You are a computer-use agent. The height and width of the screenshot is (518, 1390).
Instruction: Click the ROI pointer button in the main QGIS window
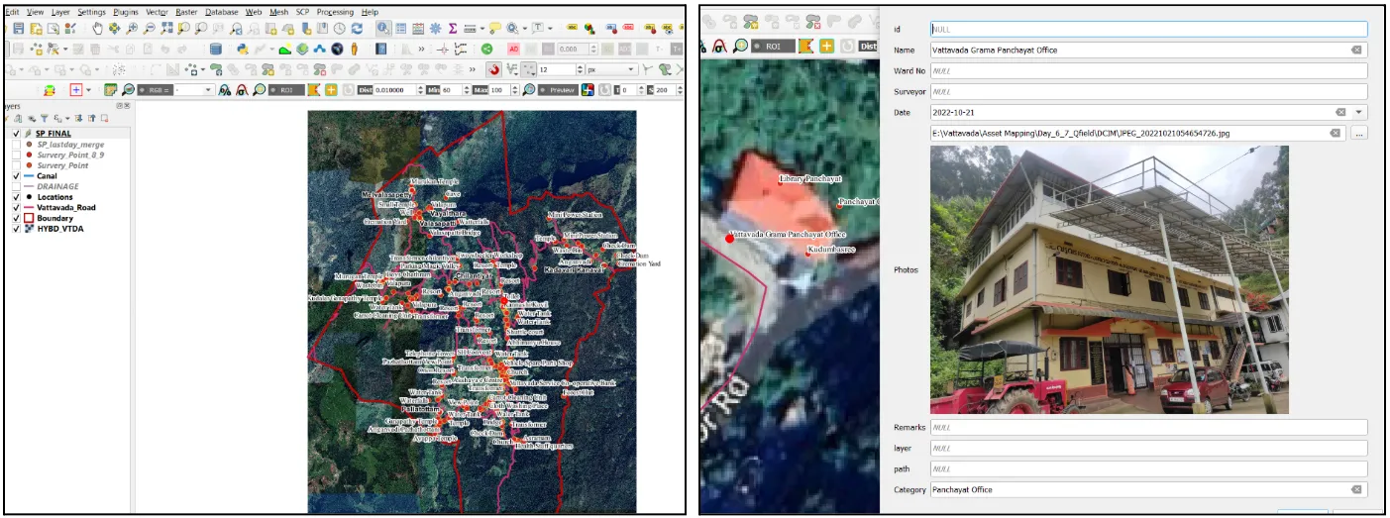(x=286, y=90)
